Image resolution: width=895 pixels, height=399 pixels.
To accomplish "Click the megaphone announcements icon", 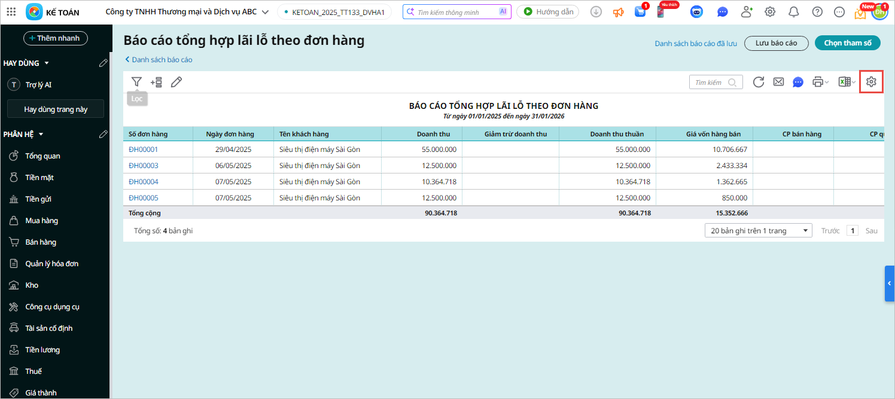I will point(618,12).
